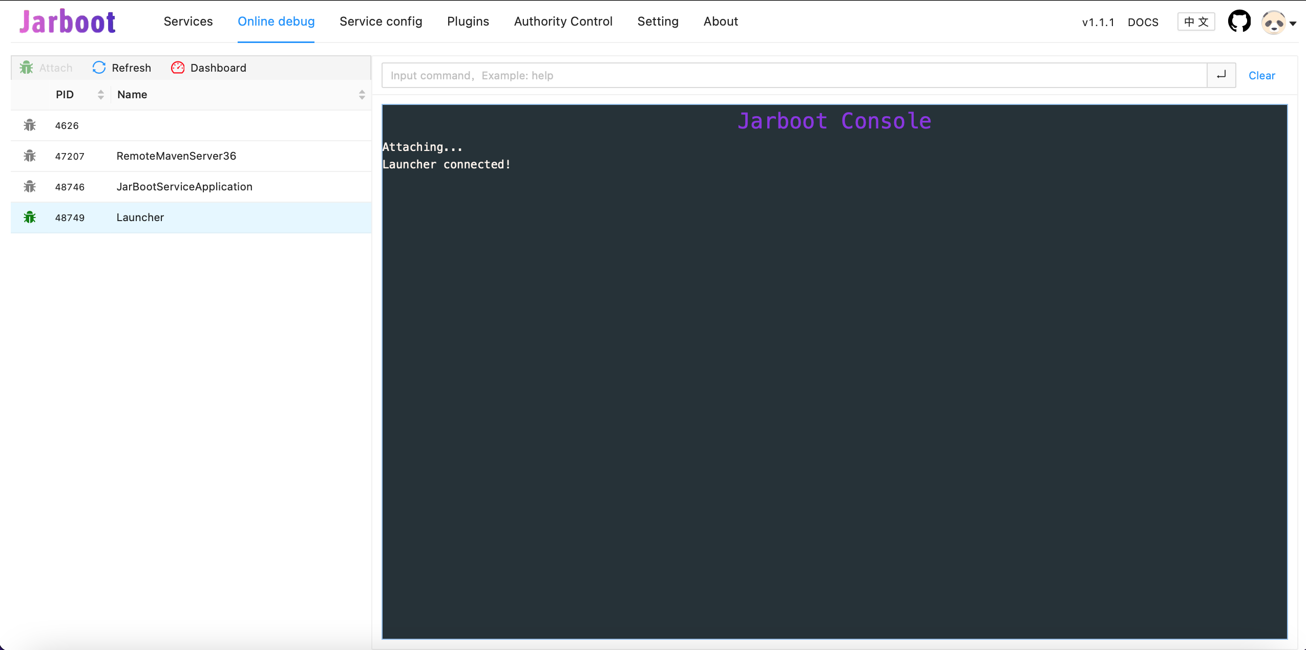Screen dimensions: 1306x650
Task: Submit command with the enter arrow button
Action: [x=1221, y=75]
